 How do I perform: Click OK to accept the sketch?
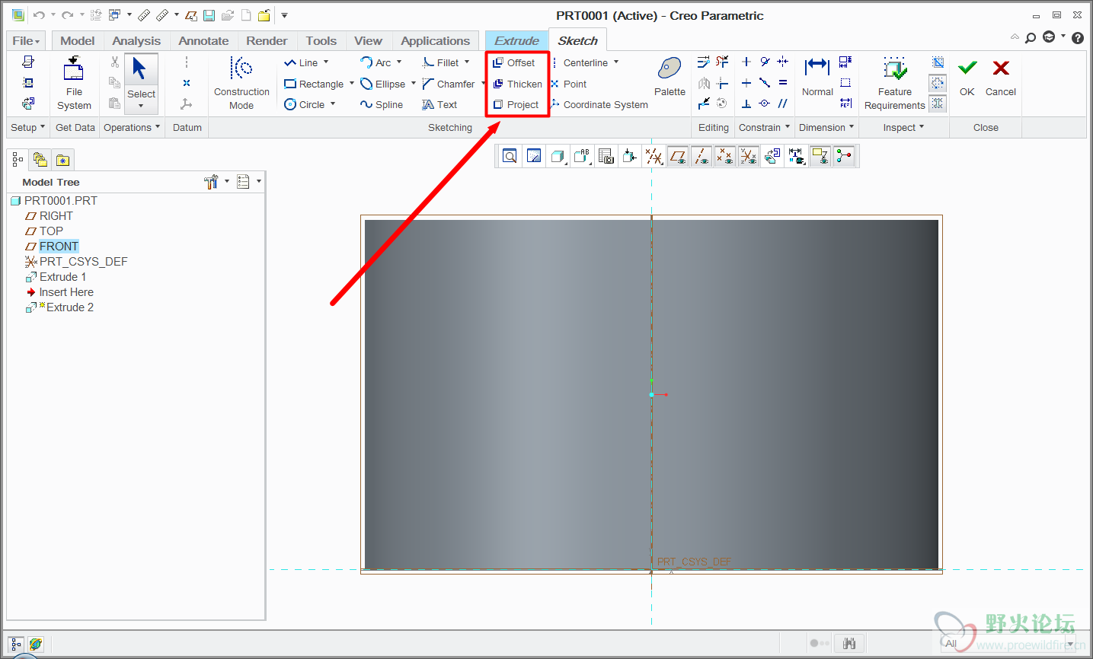point(967,78)
